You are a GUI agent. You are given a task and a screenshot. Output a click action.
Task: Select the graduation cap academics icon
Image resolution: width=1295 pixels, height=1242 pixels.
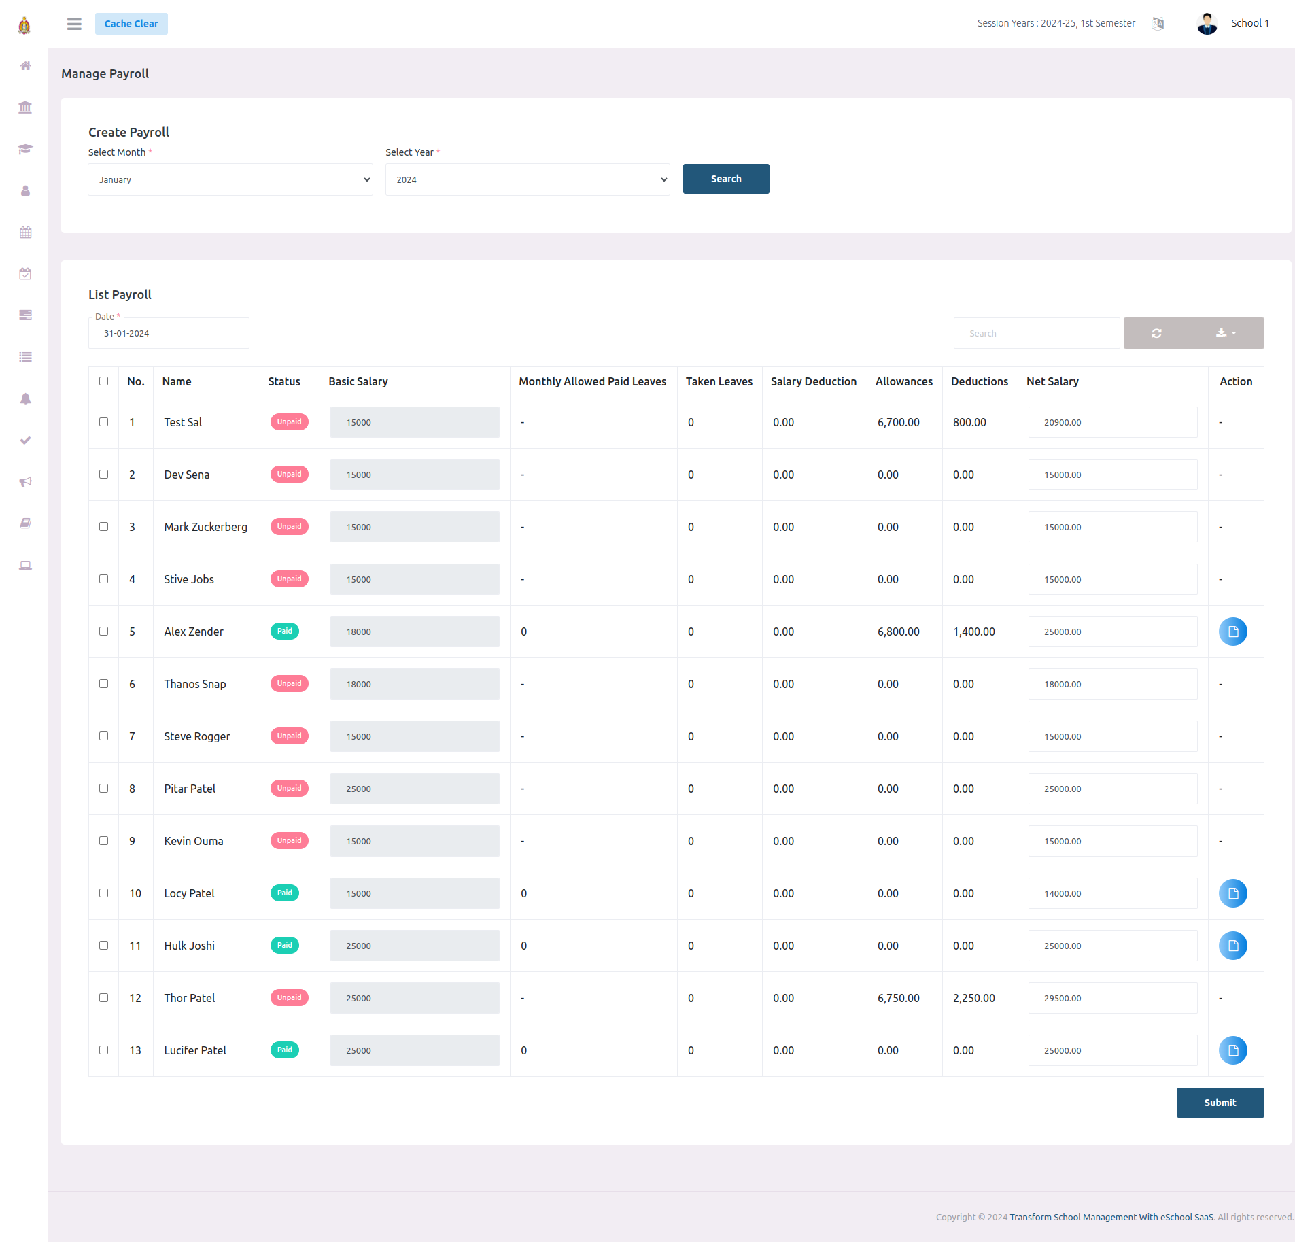click(25, 149)
